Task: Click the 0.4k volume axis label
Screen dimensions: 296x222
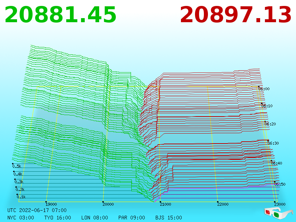Action: (x=18, y=174)
